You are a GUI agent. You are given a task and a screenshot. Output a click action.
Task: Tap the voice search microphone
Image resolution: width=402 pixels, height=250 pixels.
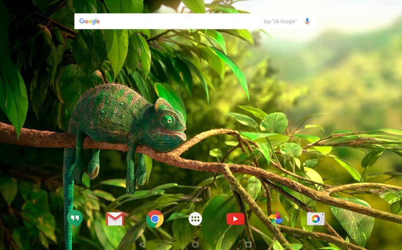pyautogui.click(x=307, y=21)
